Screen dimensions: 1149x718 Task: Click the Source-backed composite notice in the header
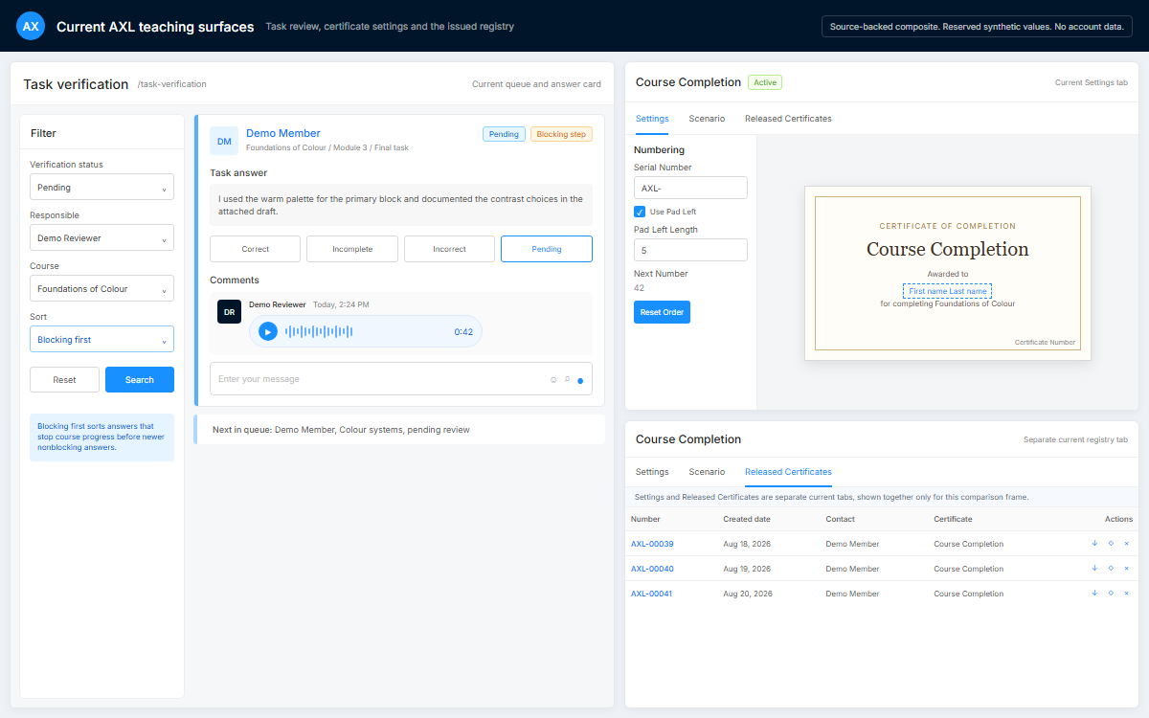977,27
